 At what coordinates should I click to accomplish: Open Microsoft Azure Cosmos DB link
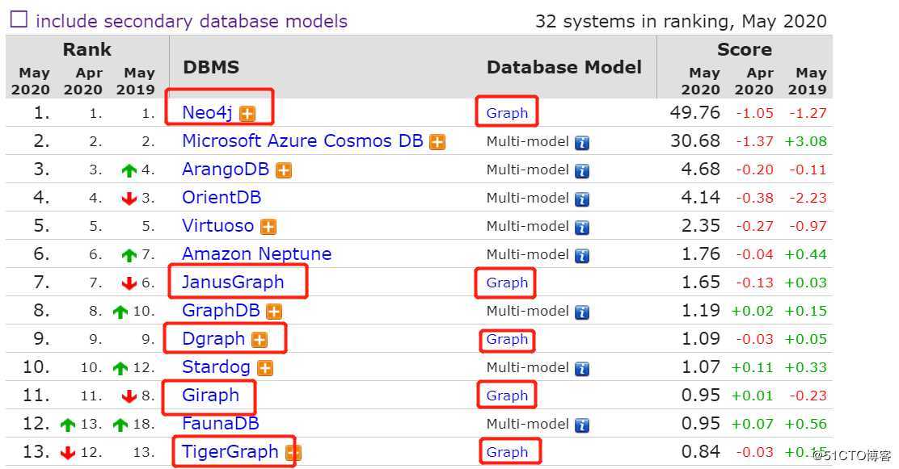tap(302, 141)
